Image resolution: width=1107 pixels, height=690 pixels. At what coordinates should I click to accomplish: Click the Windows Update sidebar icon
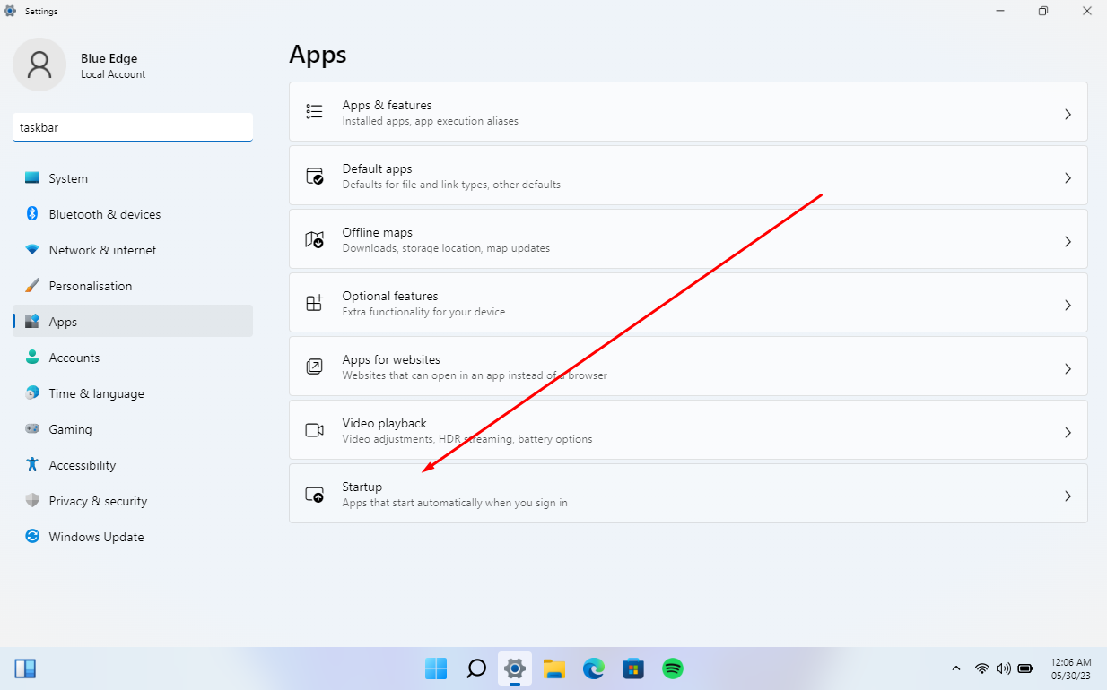point(32,537)
